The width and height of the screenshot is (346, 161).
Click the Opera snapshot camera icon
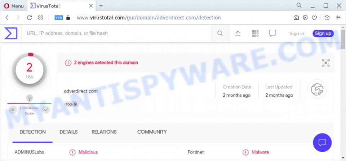pyautogui.click(x=296, y=18)
